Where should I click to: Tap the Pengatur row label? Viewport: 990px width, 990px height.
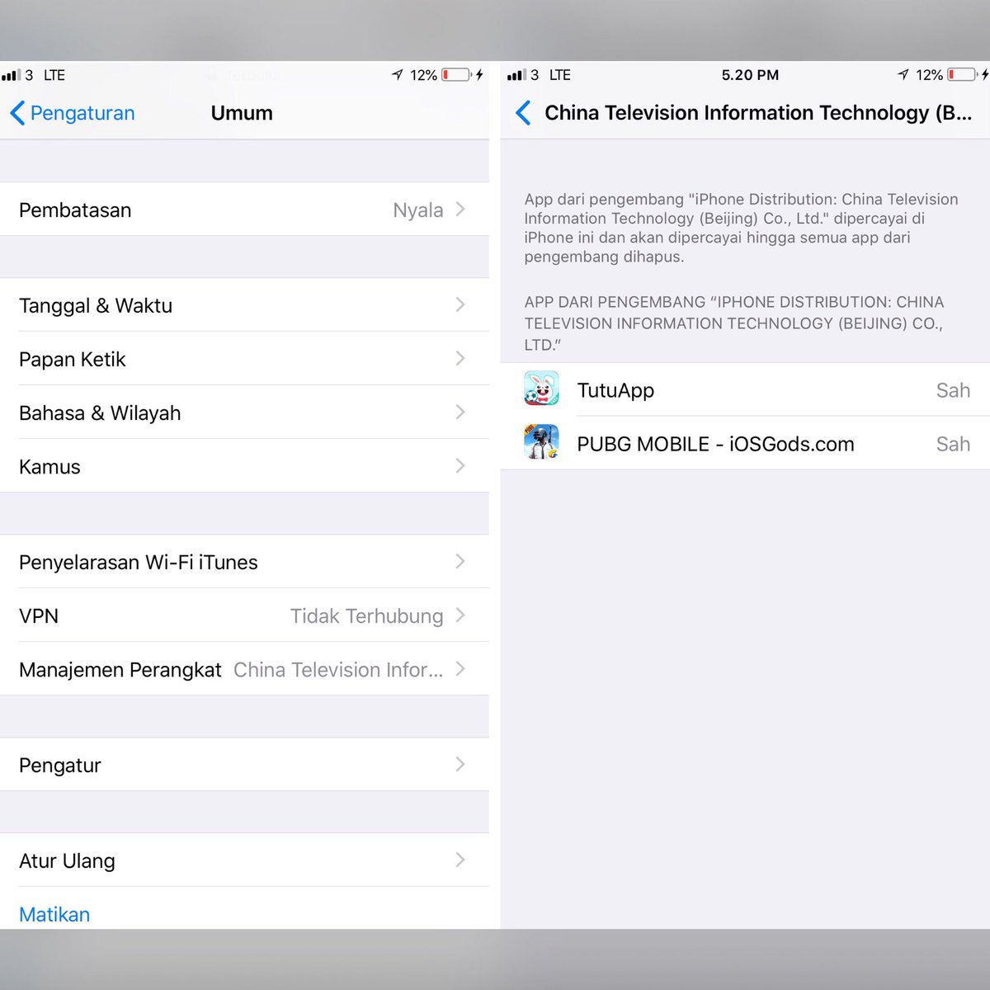(60, 766)
